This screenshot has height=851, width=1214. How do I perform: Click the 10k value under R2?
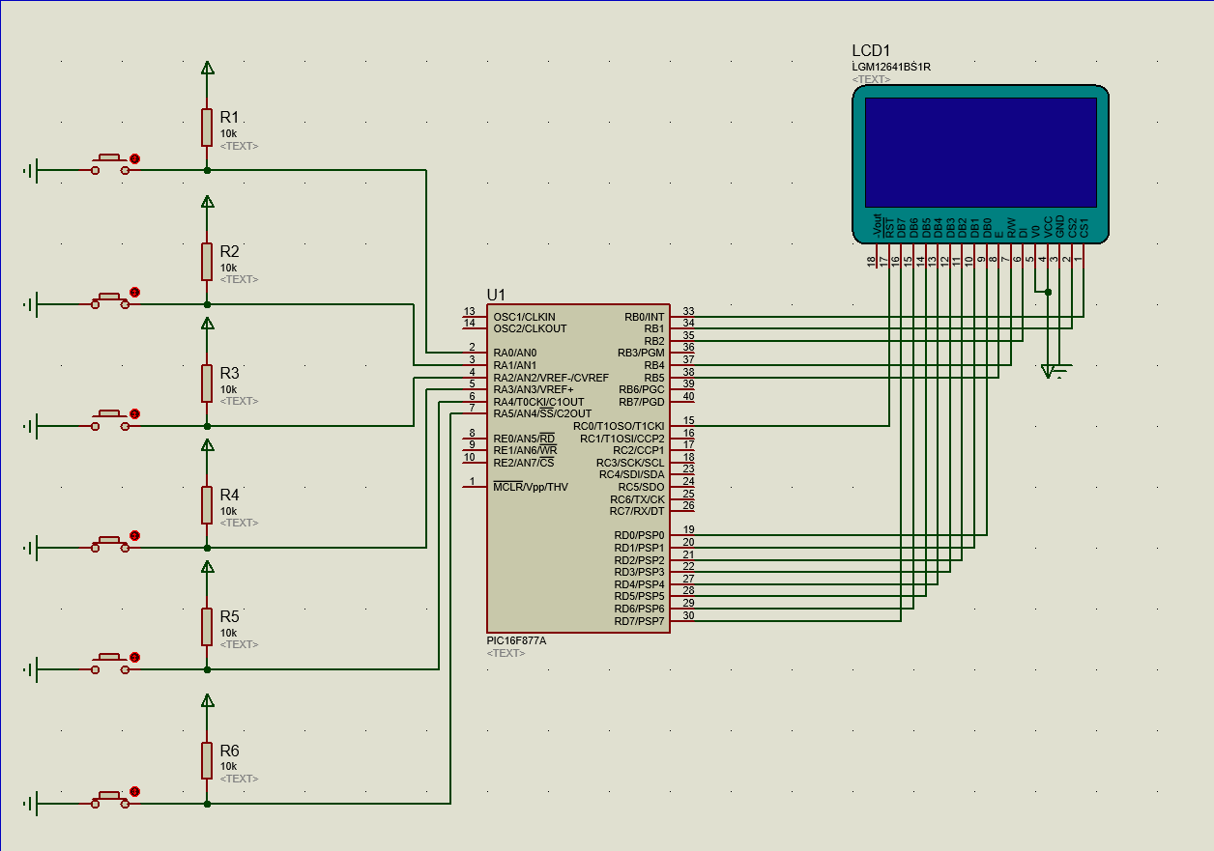tap(228, 268)
